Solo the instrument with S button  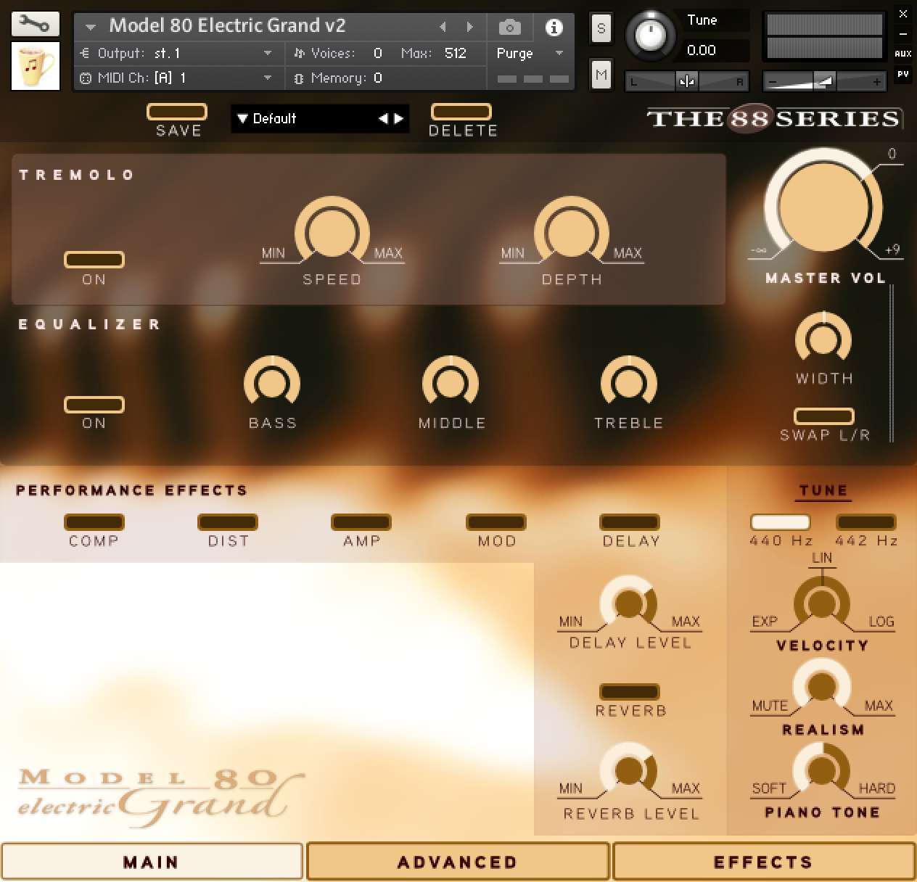click(601, 29)
